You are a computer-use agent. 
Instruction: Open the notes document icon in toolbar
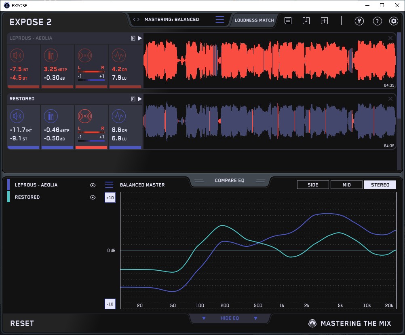click(288, 21)
